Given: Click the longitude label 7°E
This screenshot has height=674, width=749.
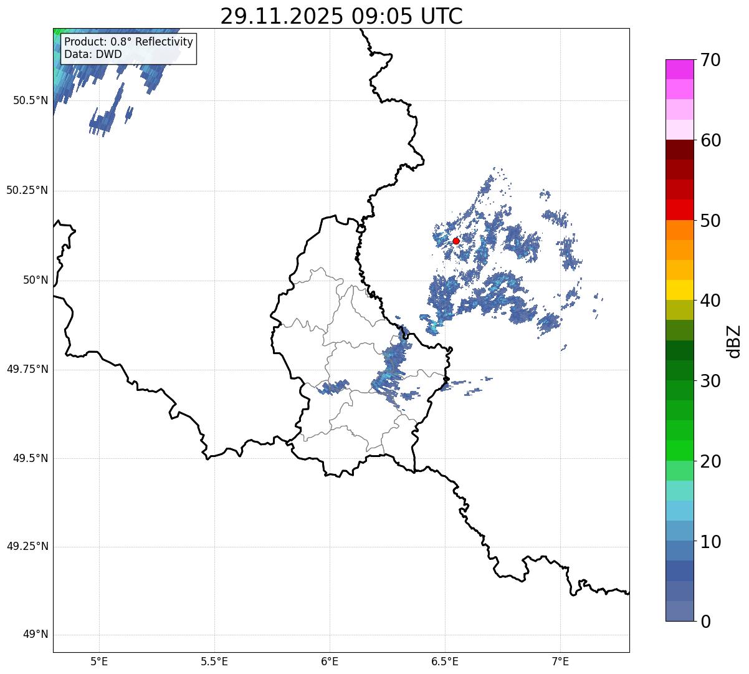Looking at the screenshot, I should pyautogui.click(x=560, y=662).
